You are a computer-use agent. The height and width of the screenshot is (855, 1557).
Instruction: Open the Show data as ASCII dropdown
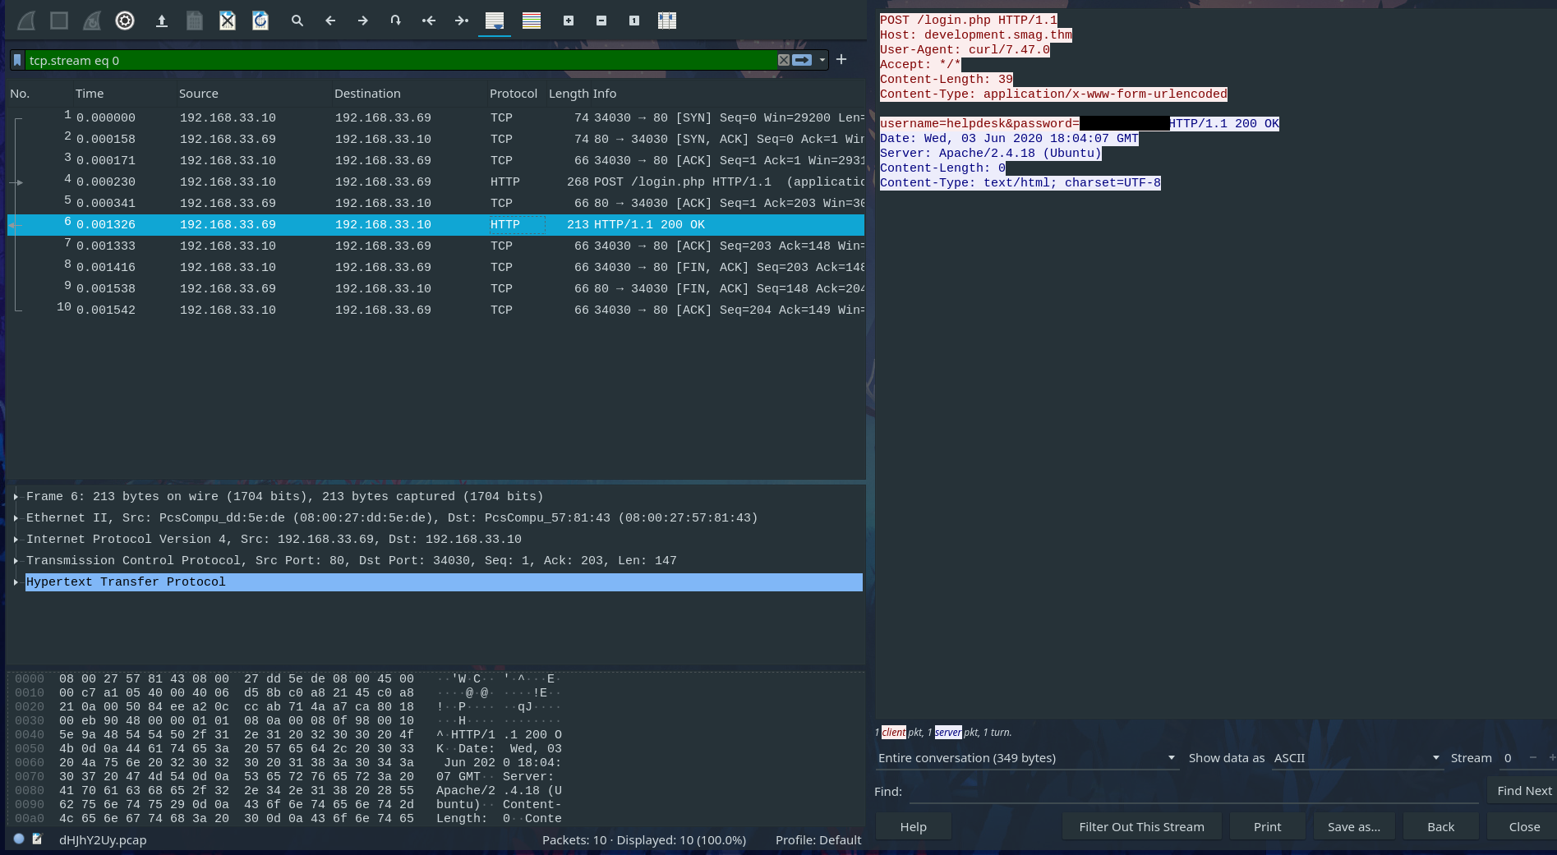coord(1357,758)
